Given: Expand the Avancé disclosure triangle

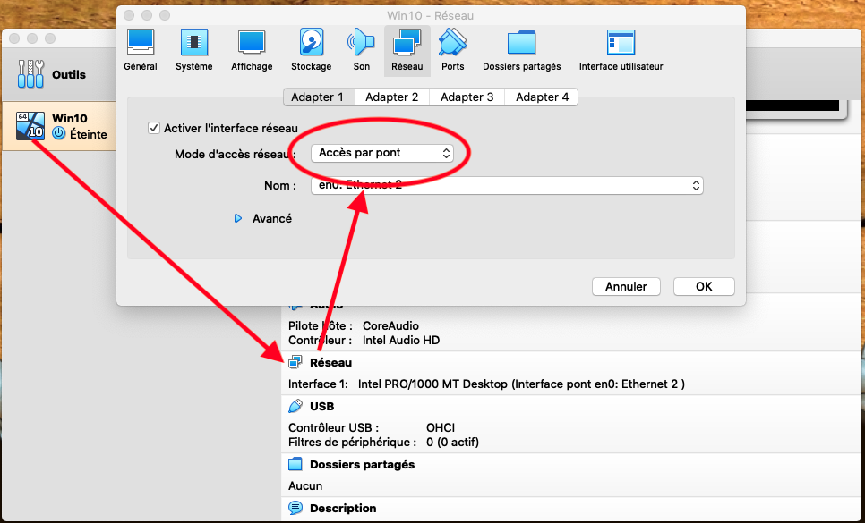Looking at the screenshot, I should 238,218.
